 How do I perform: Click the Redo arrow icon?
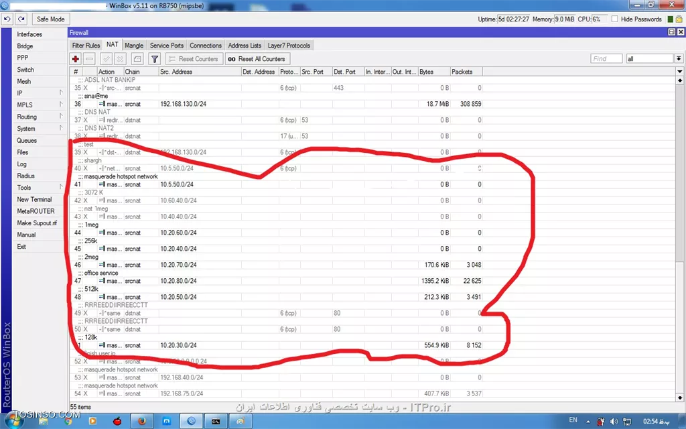click(x=21, y=19)
